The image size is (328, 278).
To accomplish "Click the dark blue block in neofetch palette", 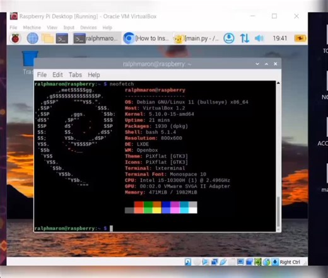I will click(166, 204).
